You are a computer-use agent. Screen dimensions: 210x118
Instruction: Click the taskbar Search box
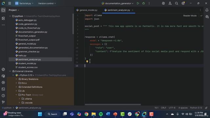[x=52, y=114]
